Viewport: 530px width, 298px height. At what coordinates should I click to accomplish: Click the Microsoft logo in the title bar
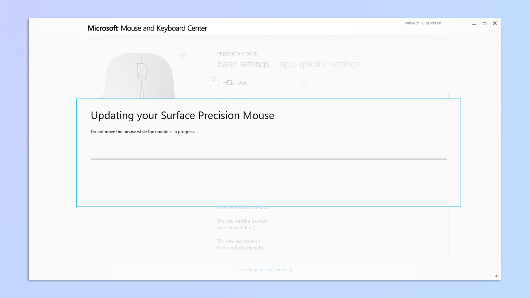click(x=103, y=28)
